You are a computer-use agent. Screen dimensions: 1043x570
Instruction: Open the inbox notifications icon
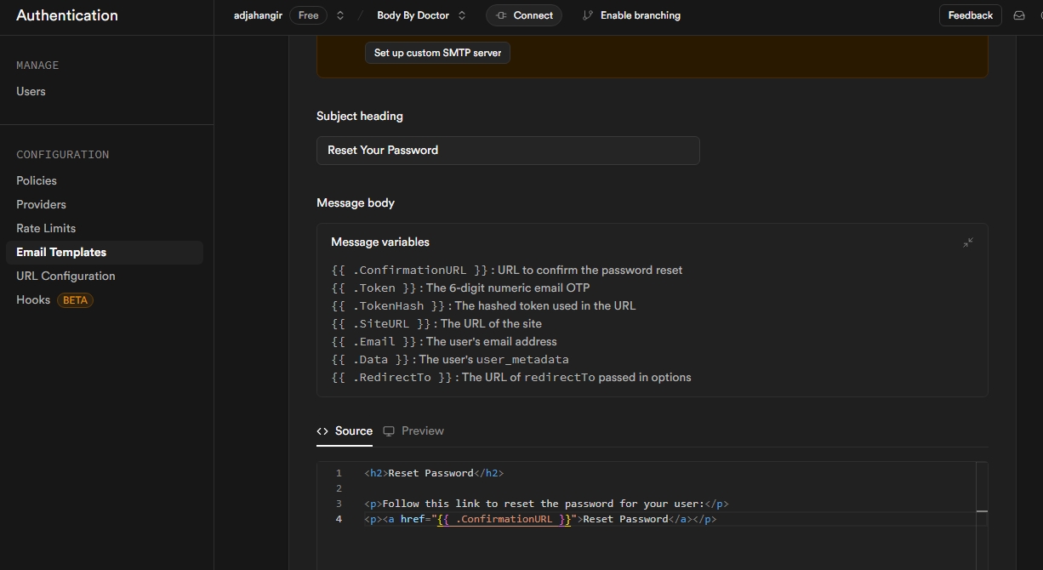(x=1018, y=15)
